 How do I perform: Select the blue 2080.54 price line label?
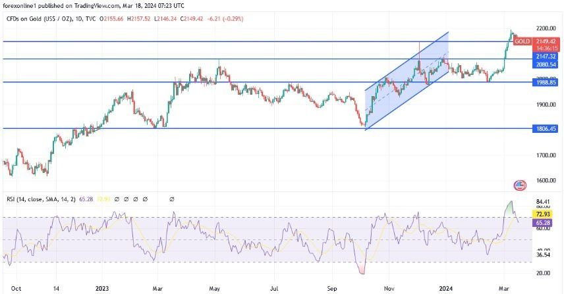point(546,64)
